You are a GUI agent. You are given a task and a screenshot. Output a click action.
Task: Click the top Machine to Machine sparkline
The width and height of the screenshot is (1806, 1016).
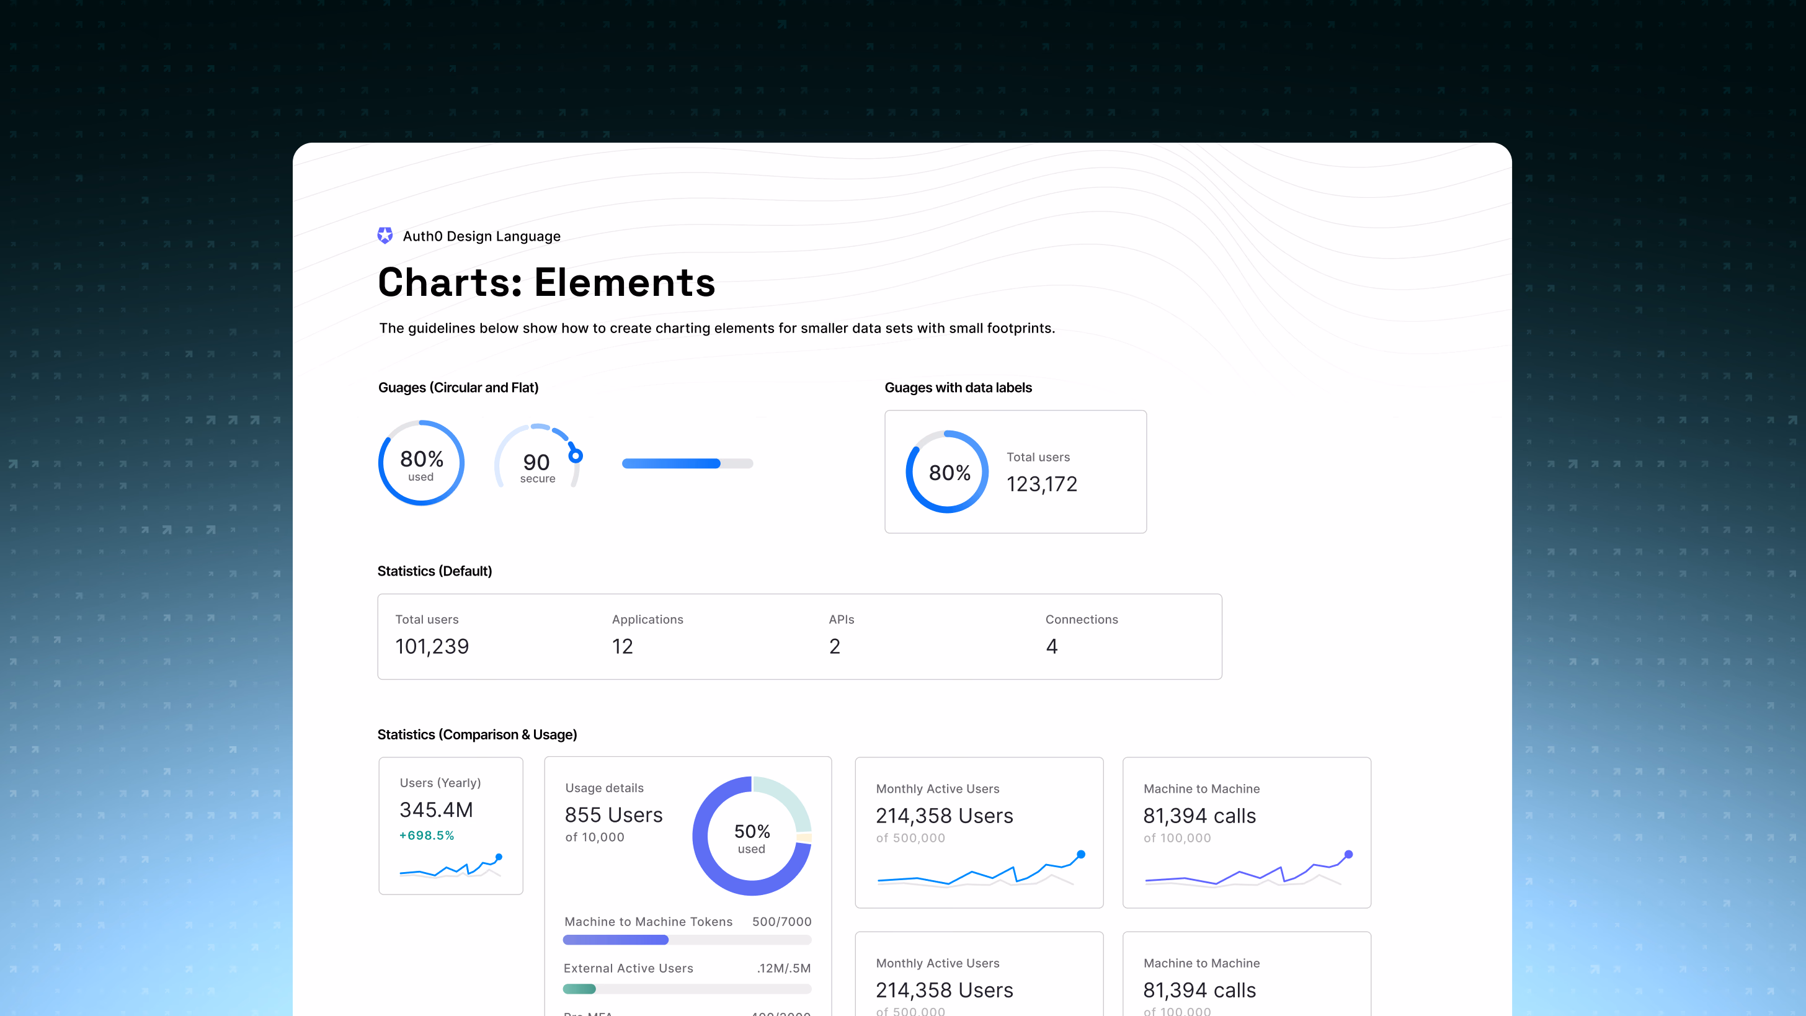click(x=1249, y=870)
